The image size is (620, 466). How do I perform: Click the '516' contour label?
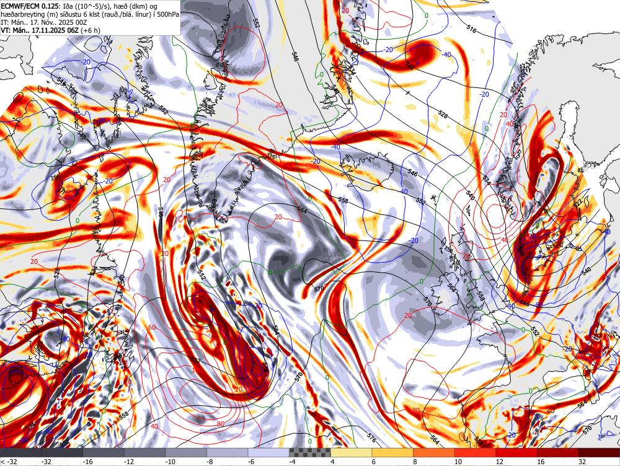(471, 29)
